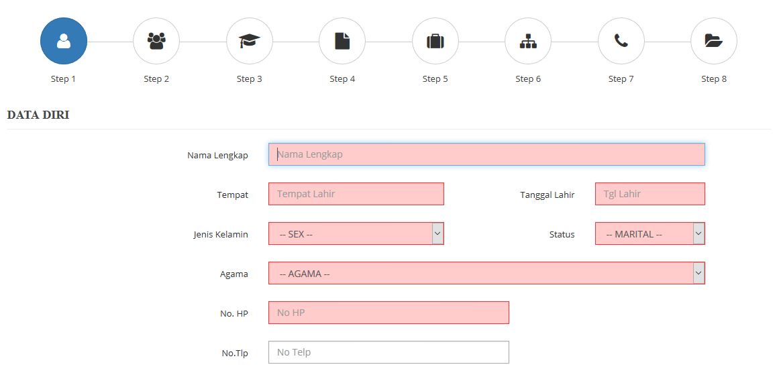Focus the Nama Lengkap input field
This screenshot has height=375, width=777.
(x=486, y=154)
